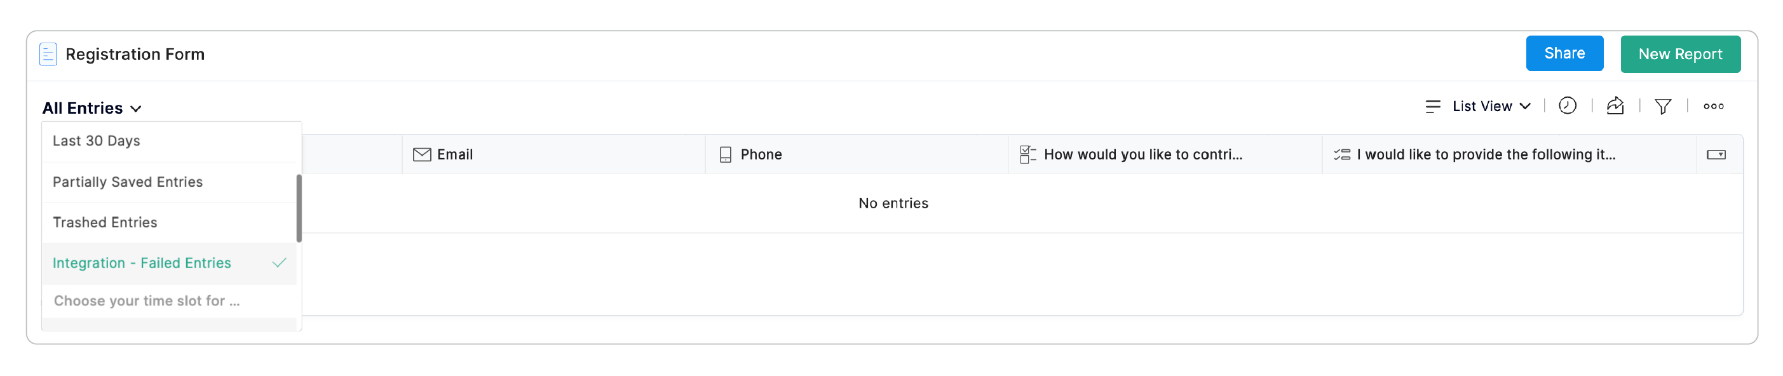
Task: Open the filter entries icon
Action: pyautogui.click(x=1664, y=106)
